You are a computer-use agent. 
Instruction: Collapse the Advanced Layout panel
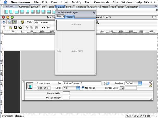(x=59, y=13)
